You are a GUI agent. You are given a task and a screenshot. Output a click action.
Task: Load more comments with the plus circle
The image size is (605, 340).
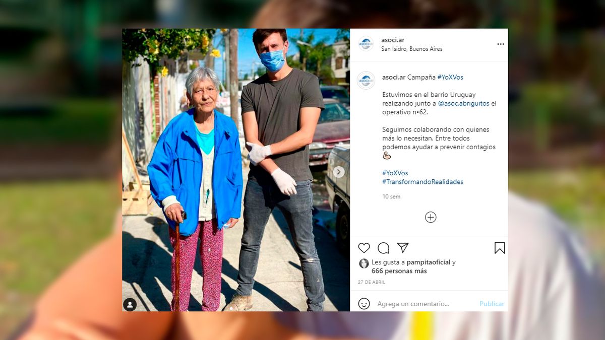tap(431, 217)
